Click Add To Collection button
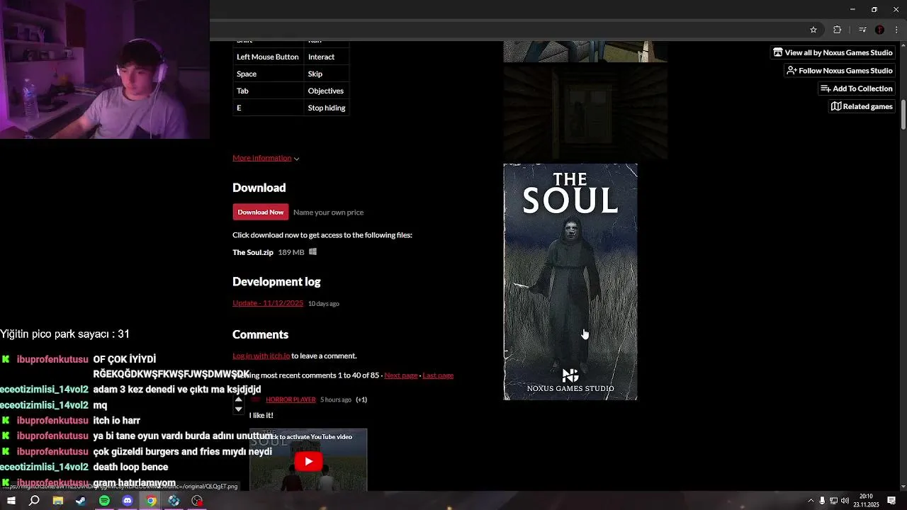This screenshot has width=907, height=510. tap(857, 89)
